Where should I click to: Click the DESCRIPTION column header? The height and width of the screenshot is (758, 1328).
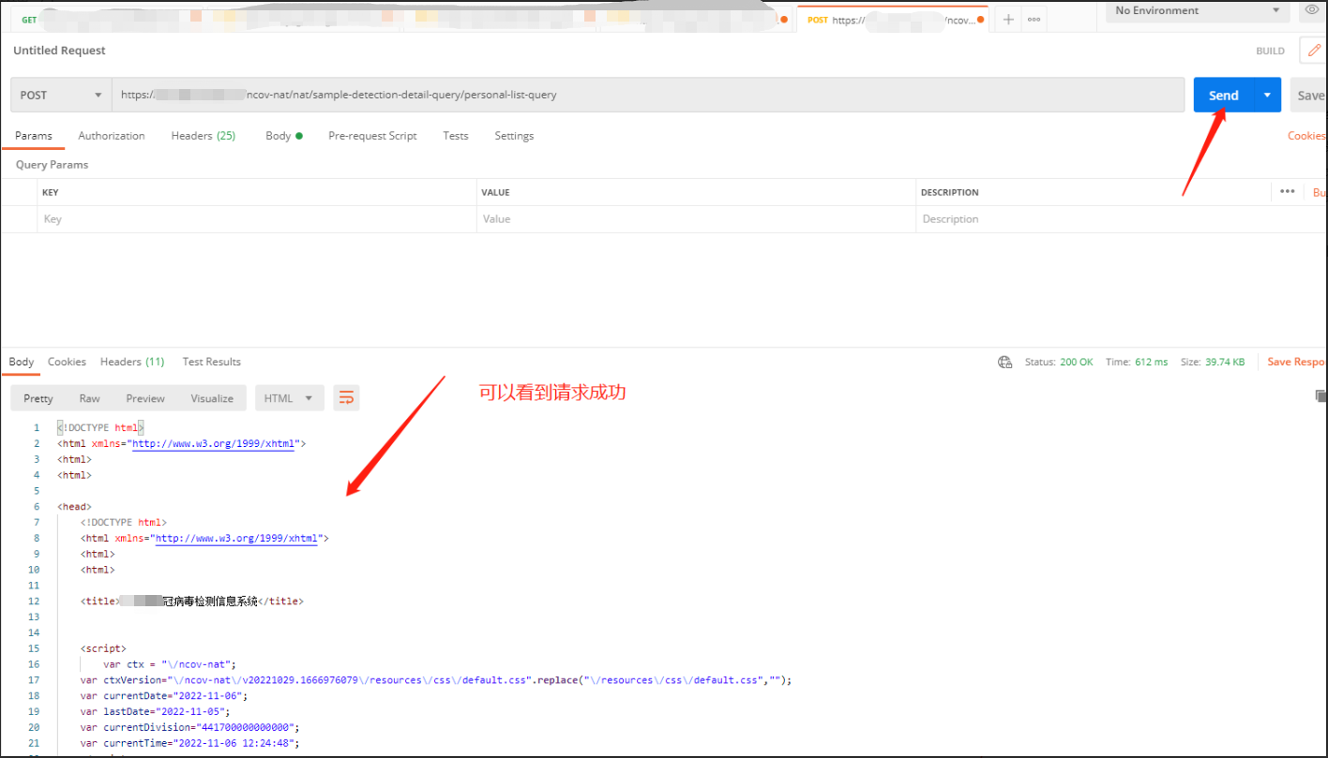[949, 192]
